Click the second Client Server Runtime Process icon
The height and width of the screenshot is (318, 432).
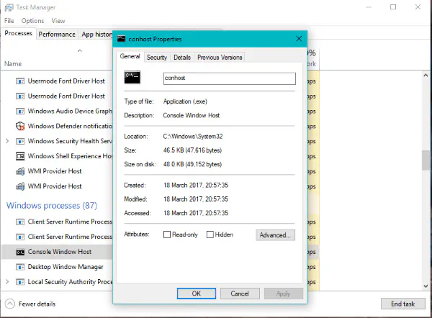tap(20, 237)
